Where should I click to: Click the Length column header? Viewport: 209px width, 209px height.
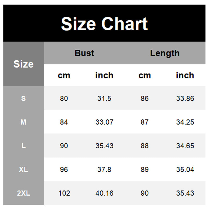tap(165, 53)
